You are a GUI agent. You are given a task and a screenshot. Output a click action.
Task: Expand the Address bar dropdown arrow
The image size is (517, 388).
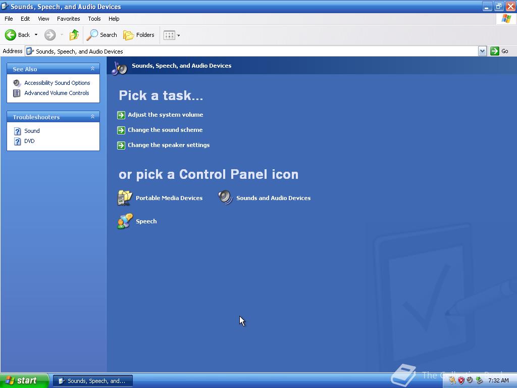[482, 51]
